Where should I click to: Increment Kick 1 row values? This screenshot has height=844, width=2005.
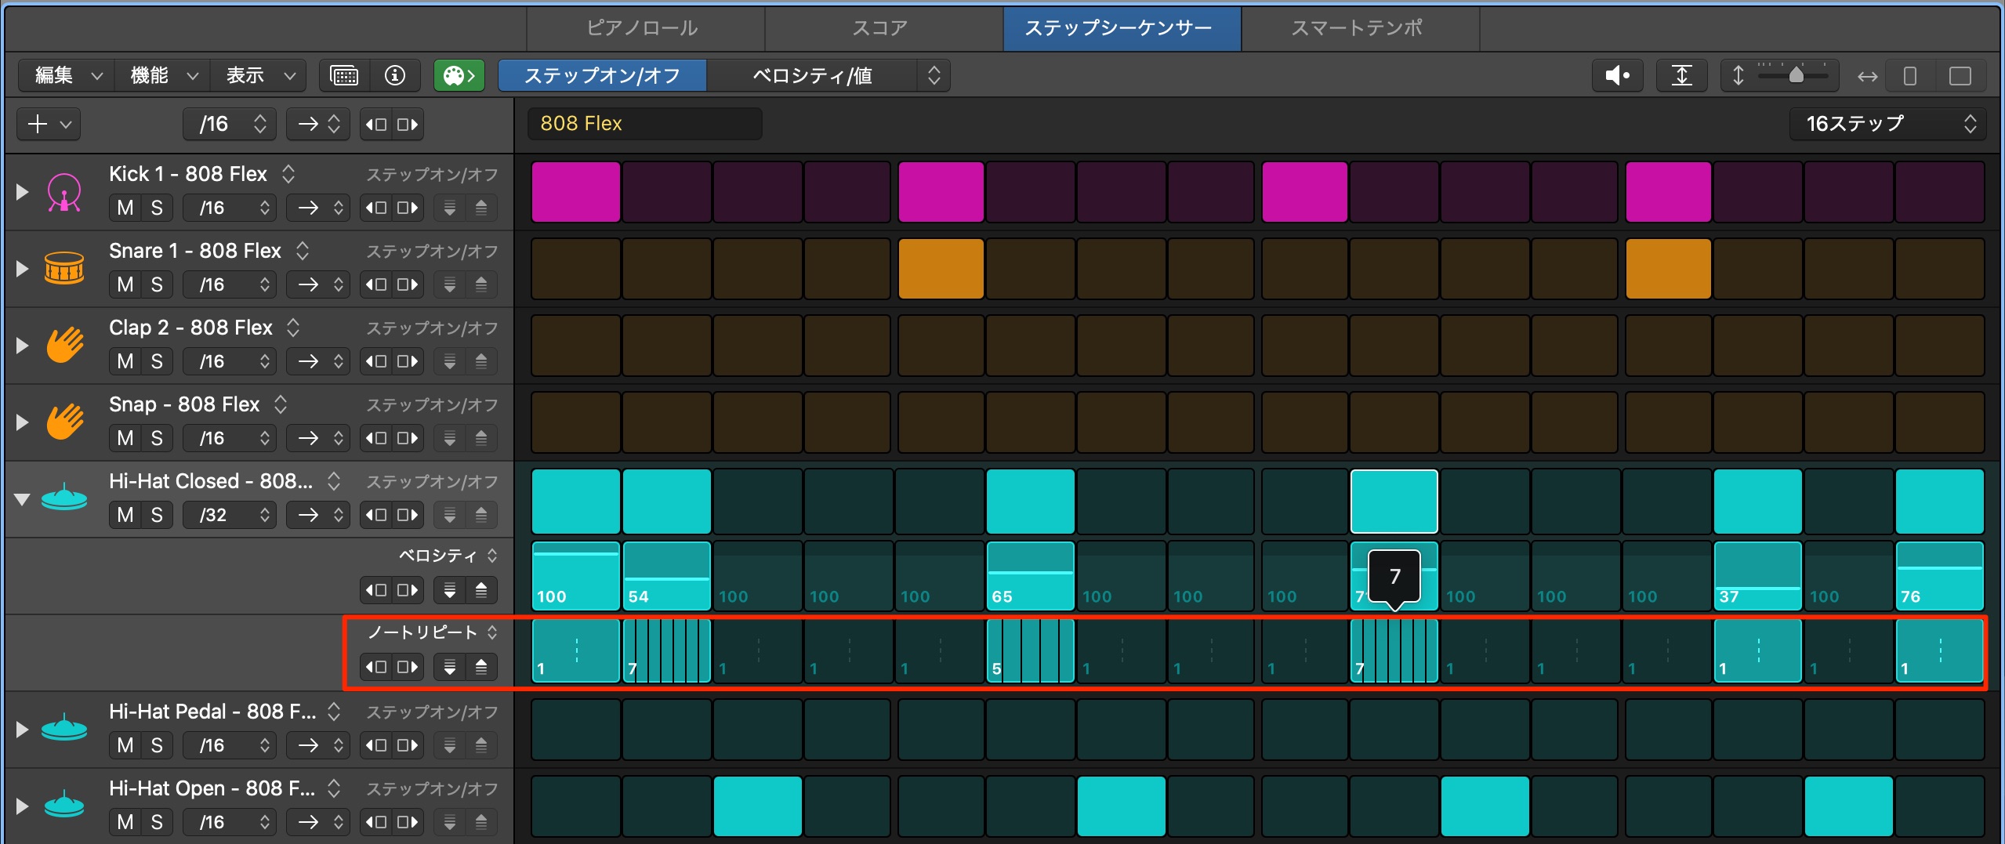point(481,208)
